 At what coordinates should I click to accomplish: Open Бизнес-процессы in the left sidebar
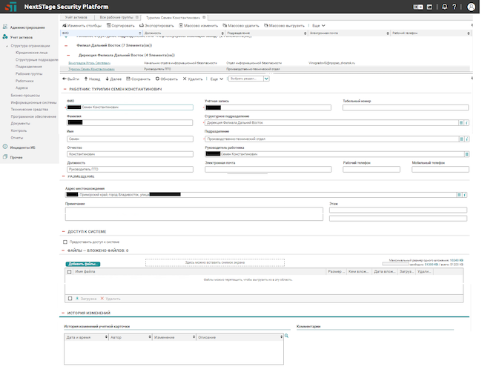(x=25, y=96)
